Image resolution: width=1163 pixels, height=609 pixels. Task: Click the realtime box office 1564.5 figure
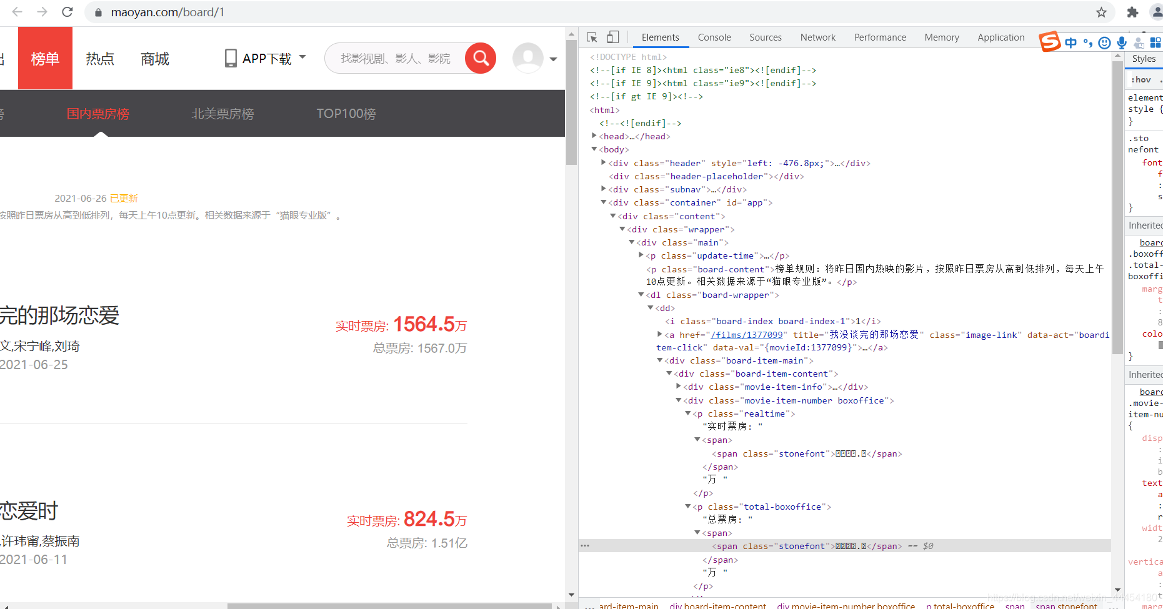pyautogui.click(x=424, y=324)
